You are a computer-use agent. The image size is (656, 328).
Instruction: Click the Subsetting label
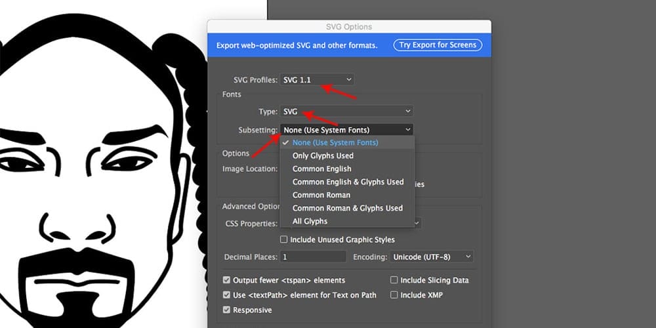[258, 130]
